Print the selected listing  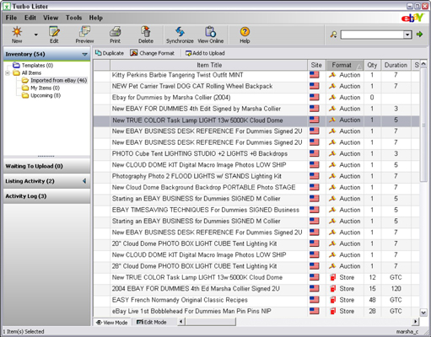click(x=115, y=35)
